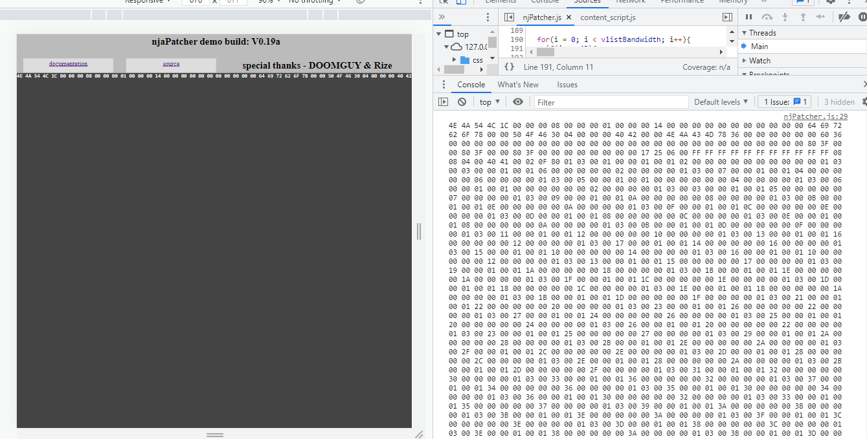
Task: Toggle the console sidebar
Action: coord(443,102)
